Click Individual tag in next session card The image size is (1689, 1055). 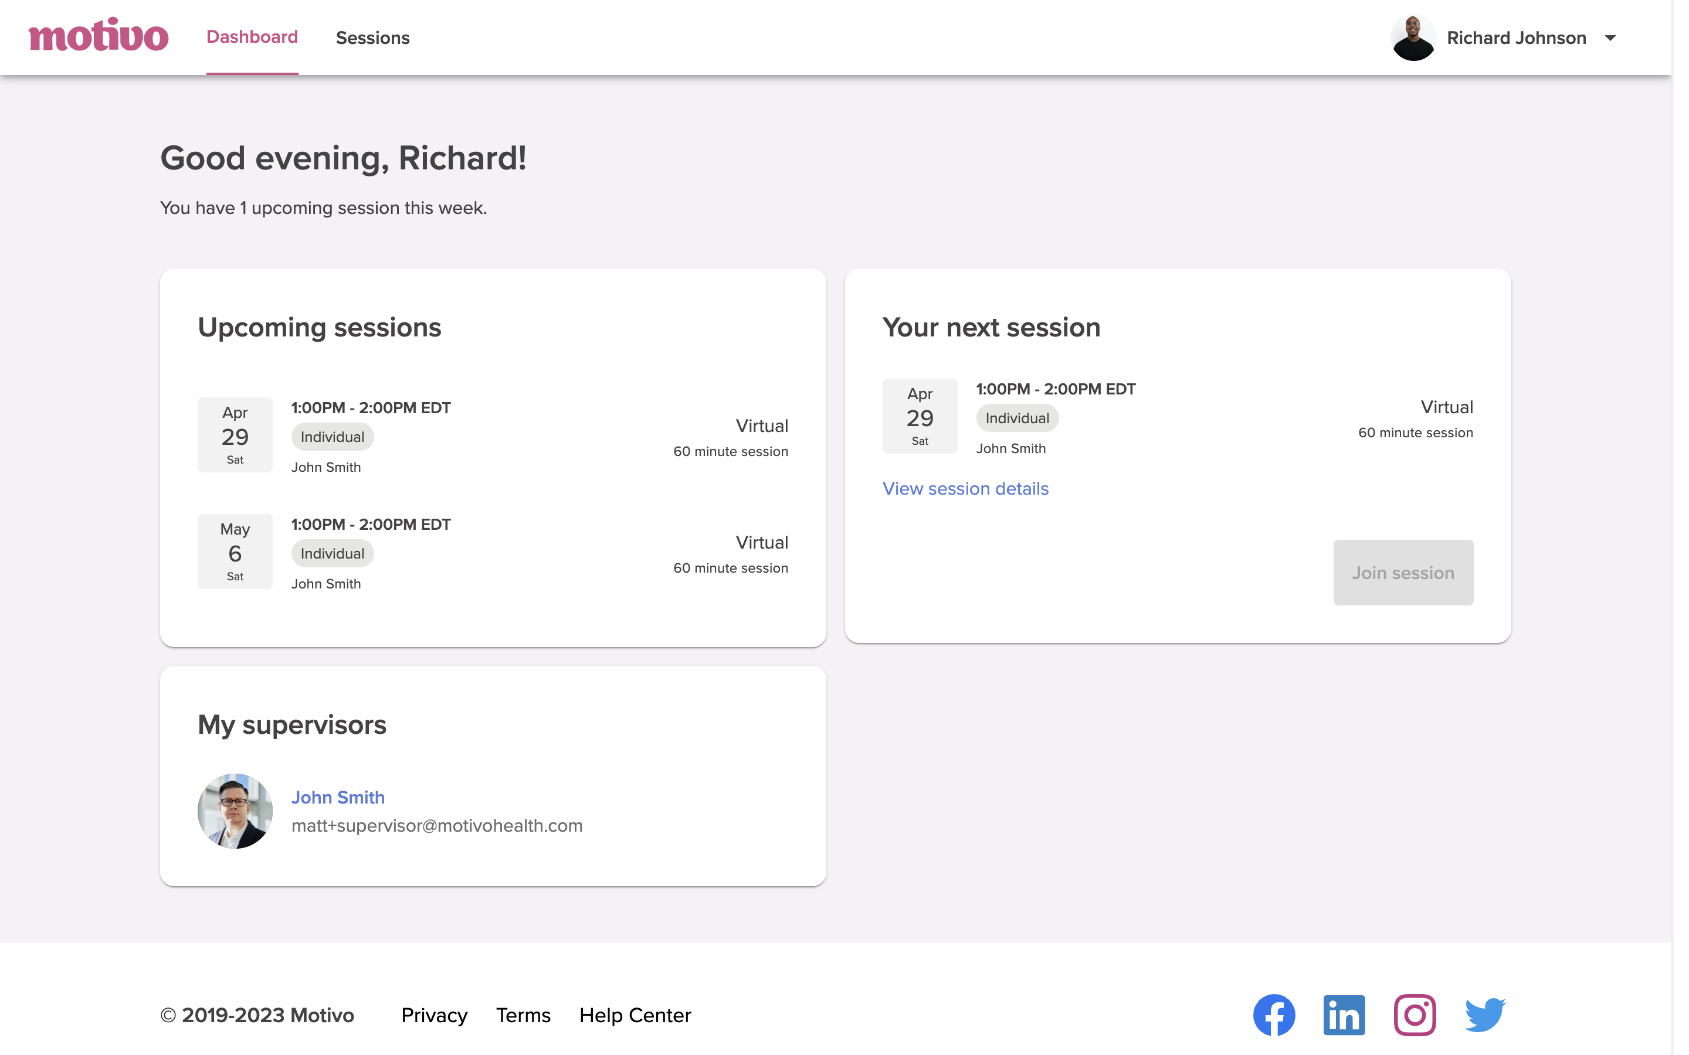(1017, 418)
